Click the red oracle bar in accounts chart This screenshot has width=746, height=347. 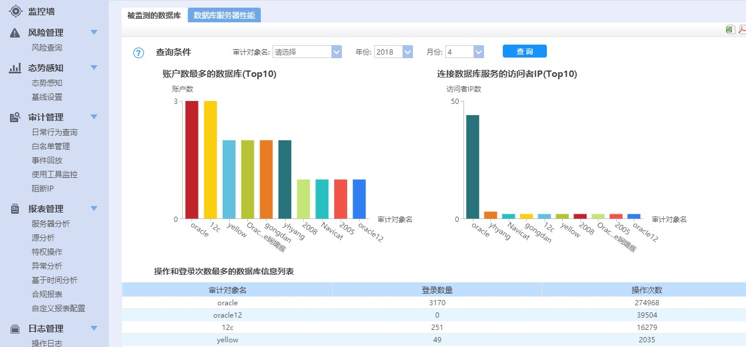(191, 160)
